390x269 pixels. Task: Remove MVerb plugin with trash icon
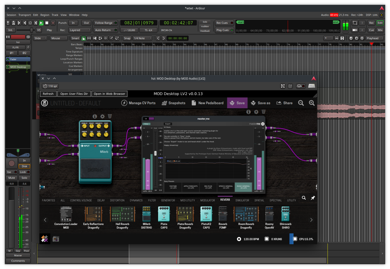110,116
